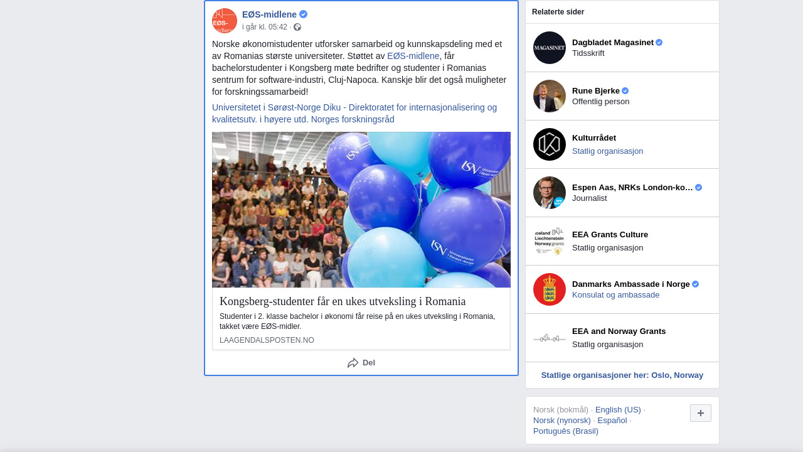Open Norges forskningsråd link
The width and height of the screenshot is (803, 452).
point(353,119)
